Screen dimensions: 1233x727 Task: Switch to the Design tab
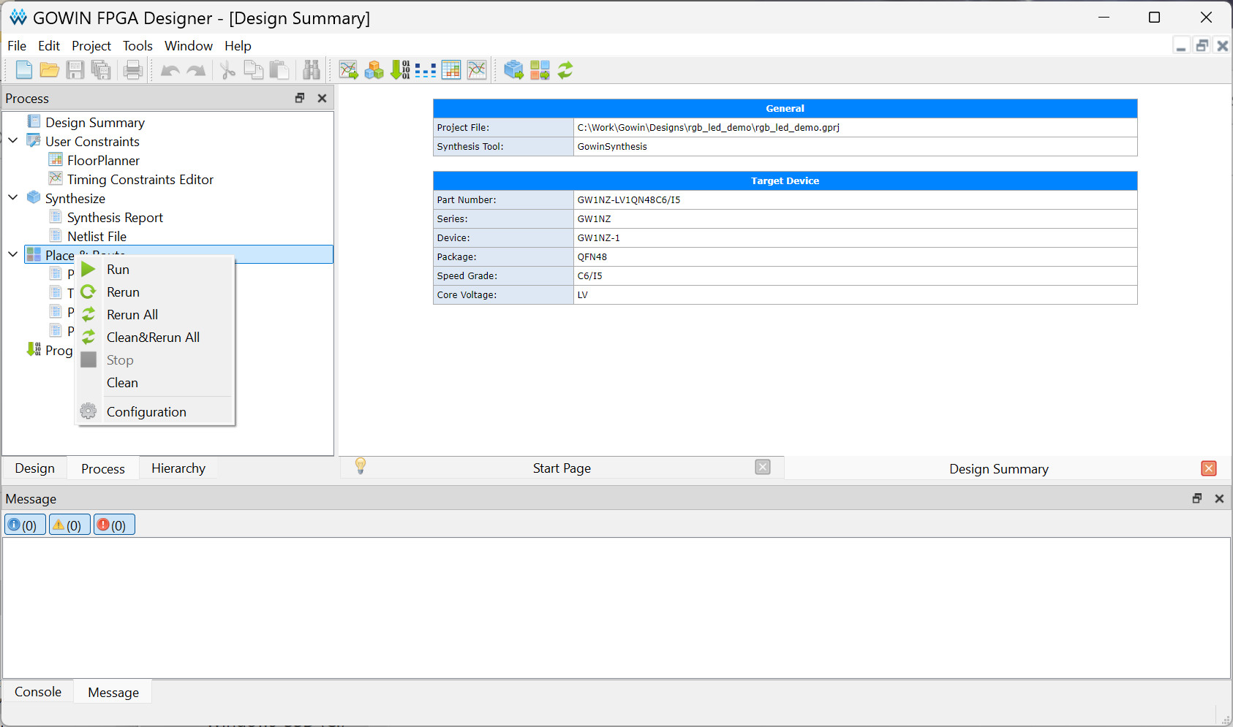tap(34, 468)
